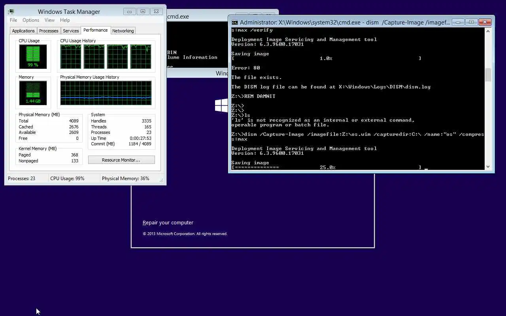Viewport: 506px width, 316px height.
Task: Click the Nonpaged value 133
Action: [x=75, y=161]
